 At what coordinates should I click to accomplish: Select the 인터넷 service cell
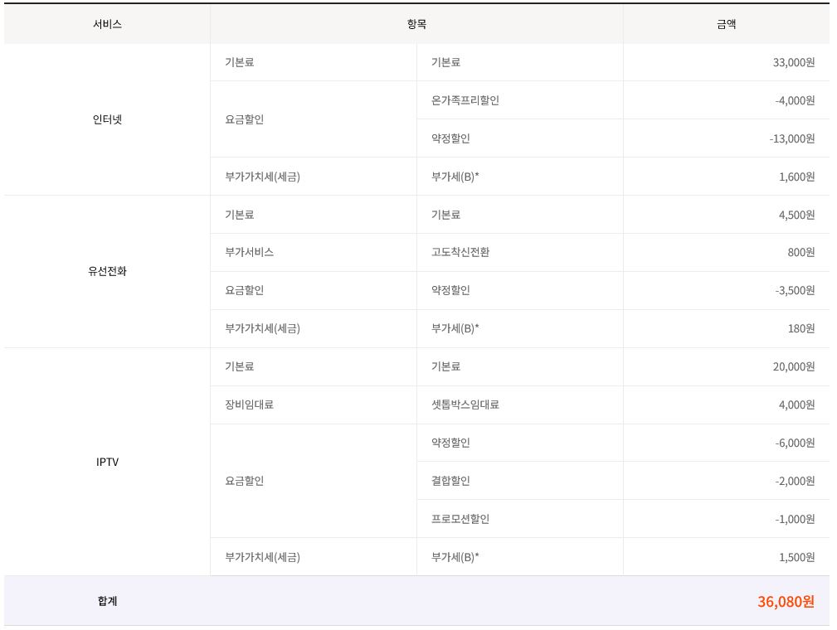pyautogui.click(x=107, y=119)
